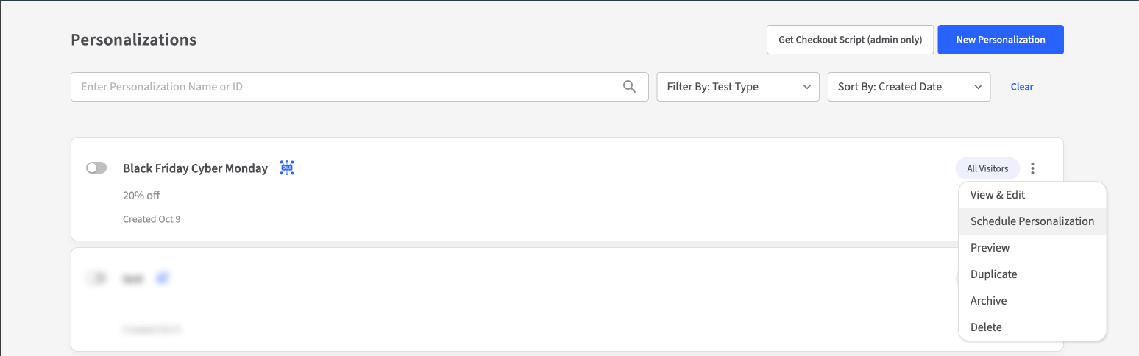
Task: Click the sale icon beside Black Friday Cyber Monday
Action: 287,168
